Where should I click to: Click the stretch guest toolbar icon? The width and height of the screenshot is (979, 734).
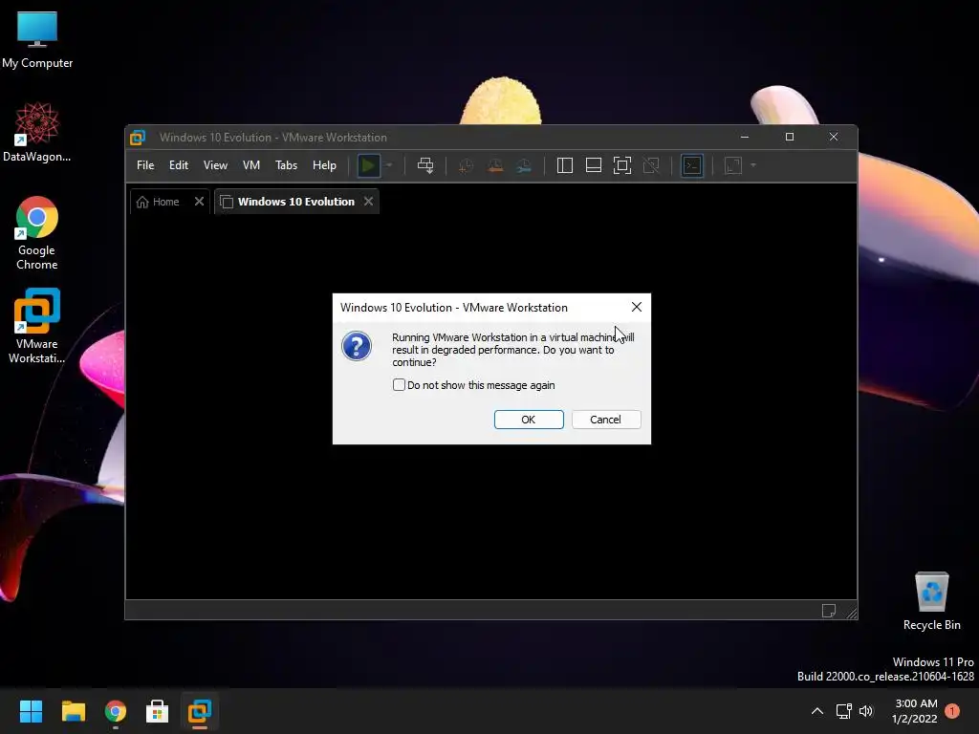point(733,165)
